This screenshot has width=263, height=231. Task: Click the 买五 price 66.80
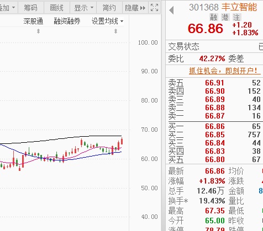tap(215, 159)
